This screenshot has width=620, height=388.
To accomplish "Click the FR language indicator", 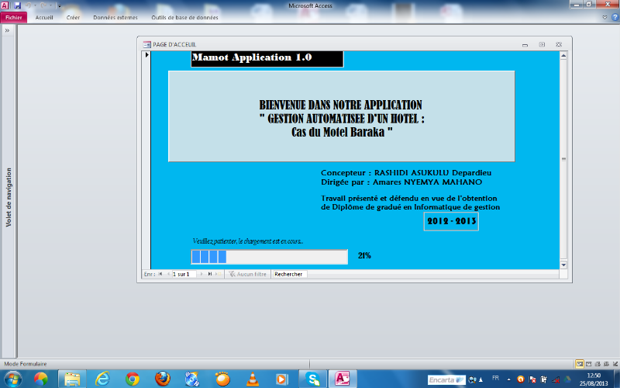I will [x=495, y=378].
